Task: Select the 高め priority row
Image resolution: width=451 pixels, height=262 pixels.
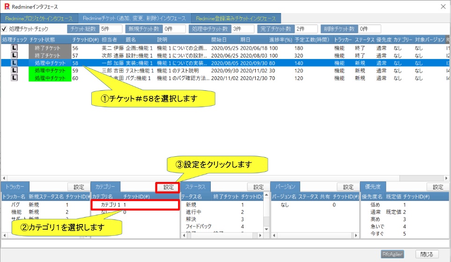Action: pyautogui.click(x=405, y=219)
